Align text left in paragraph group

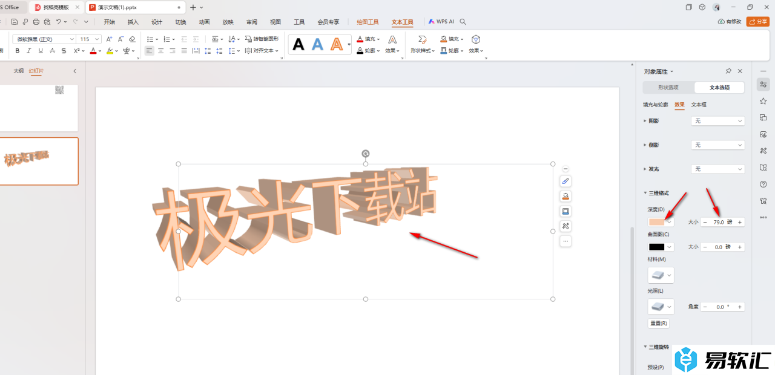149,51
